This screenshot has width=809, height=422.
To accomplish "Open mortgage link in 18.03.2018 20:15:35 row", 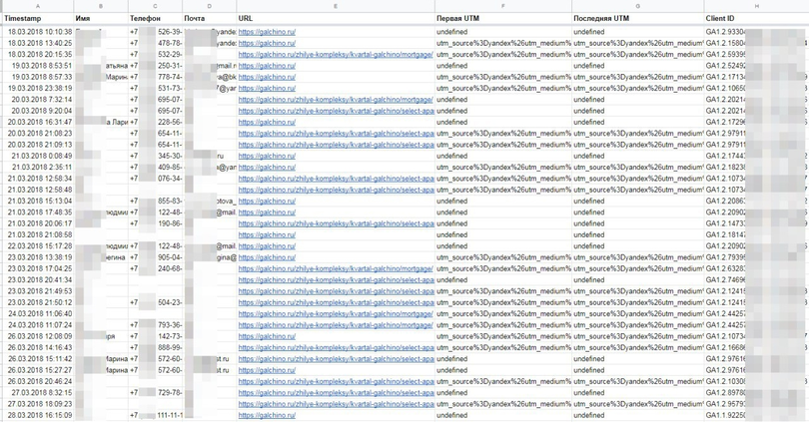I will [336, 55].
